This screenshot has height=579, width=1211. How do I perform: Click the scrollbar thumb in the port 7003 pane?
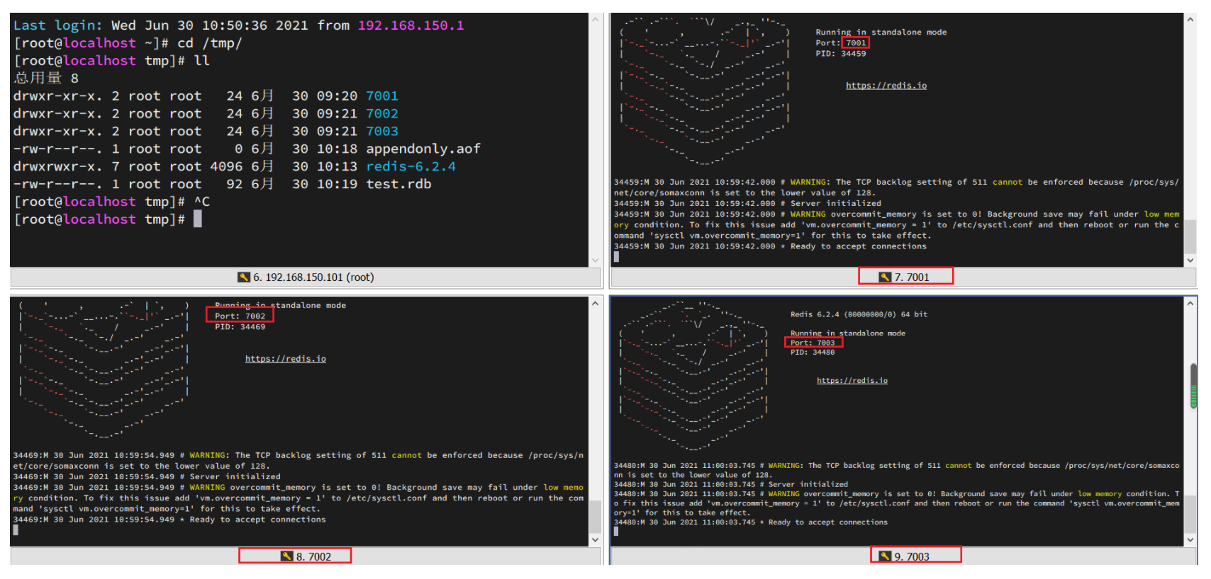click(x=1193, y=386)
